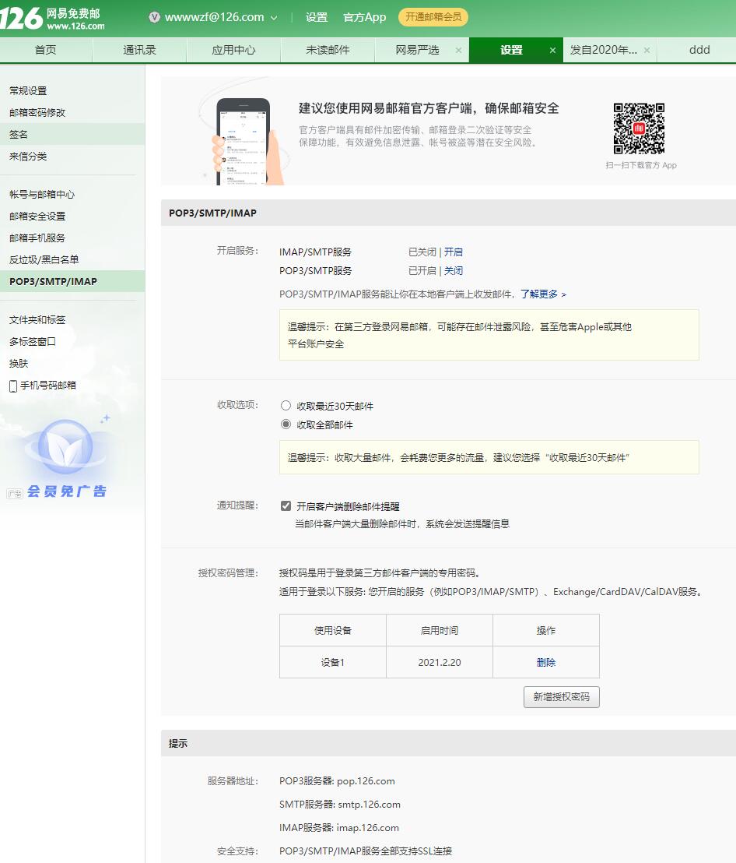The image size is (736, 863).
Task: Click the 扫一扫下载官方 App caption
Action: click(x=641, y=165)
